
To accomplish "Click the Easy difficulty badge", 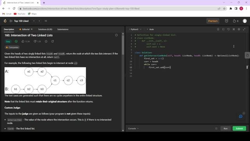I will [8, 42].
